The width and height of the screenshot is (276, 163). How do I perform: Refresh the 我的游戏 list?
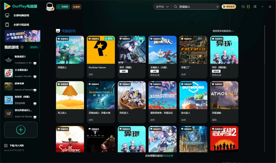coord(22,47)
